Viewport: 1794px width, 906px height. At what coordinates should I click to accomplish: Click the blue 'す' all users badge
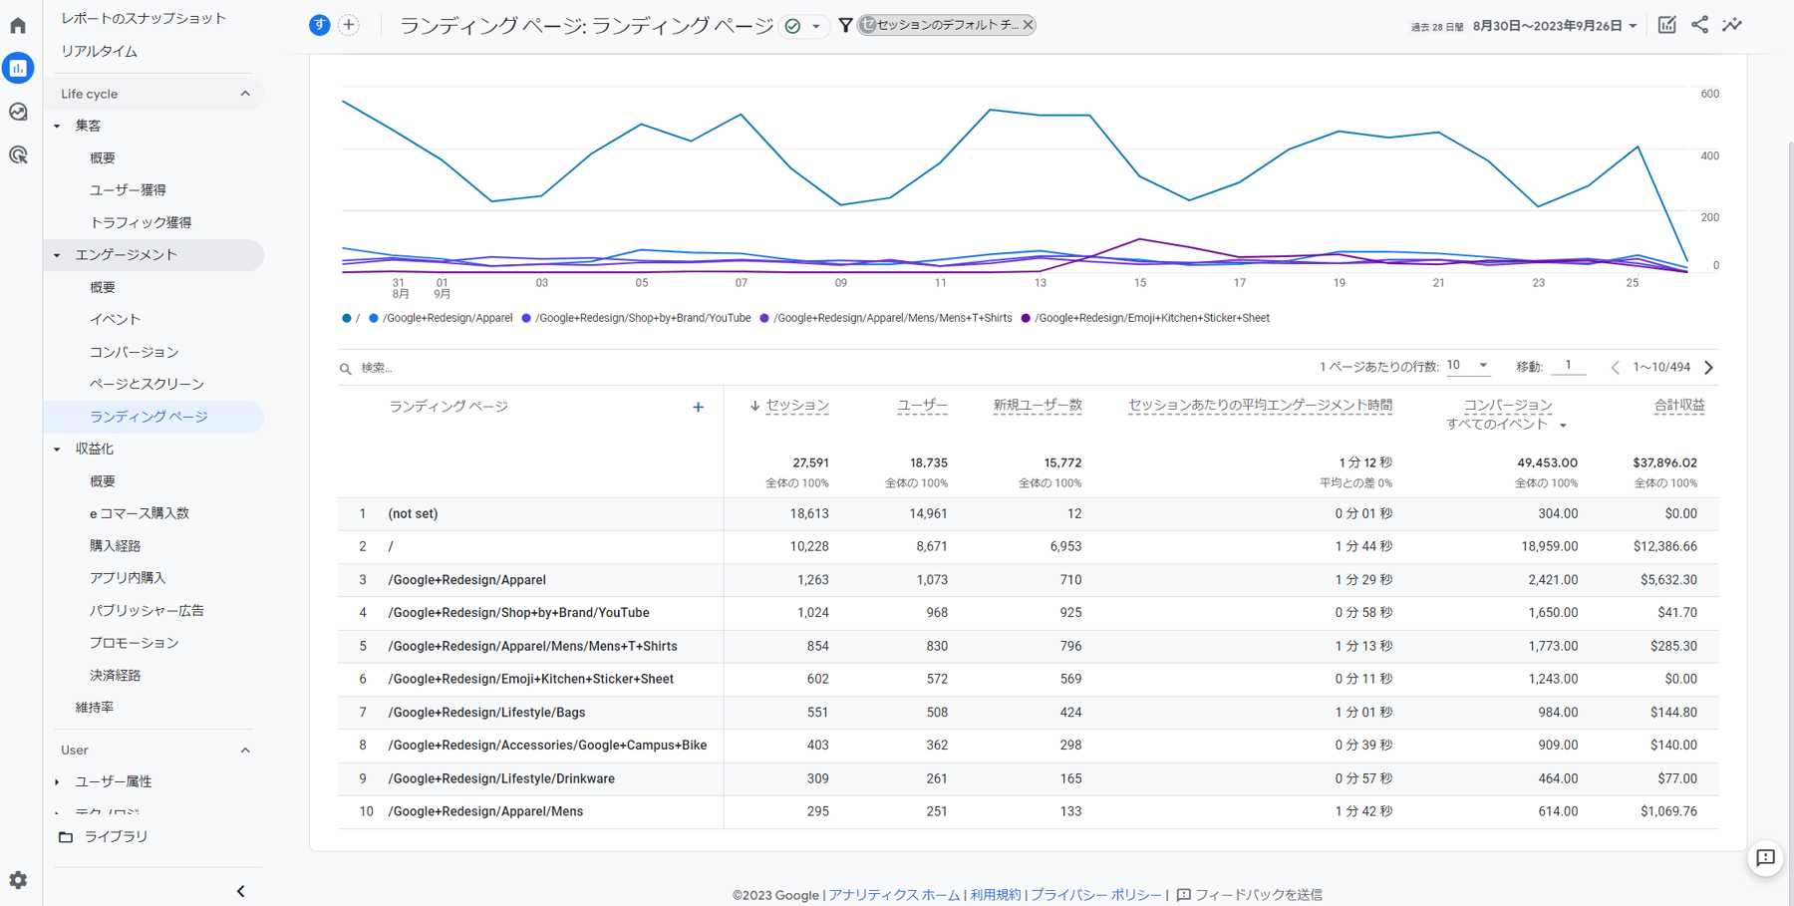[319, 25]
